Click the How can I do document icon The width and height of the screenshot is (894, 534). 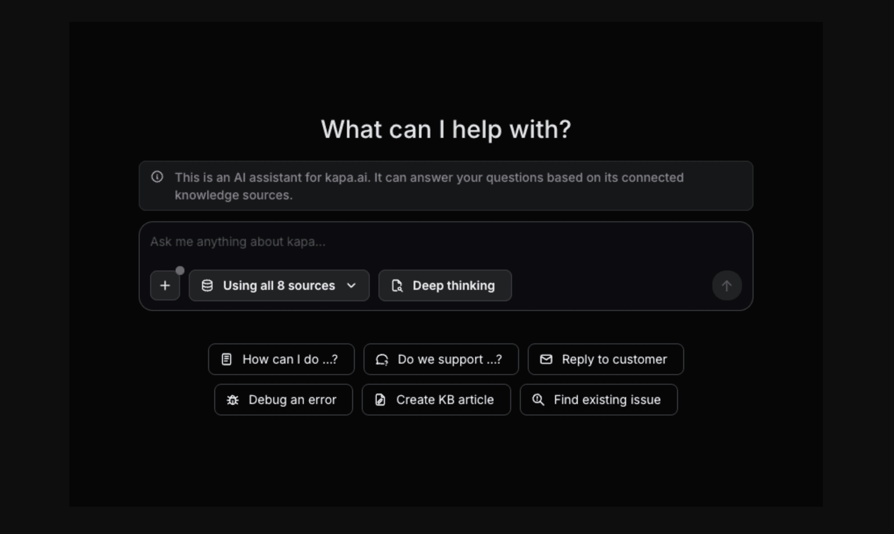[227, 359]
